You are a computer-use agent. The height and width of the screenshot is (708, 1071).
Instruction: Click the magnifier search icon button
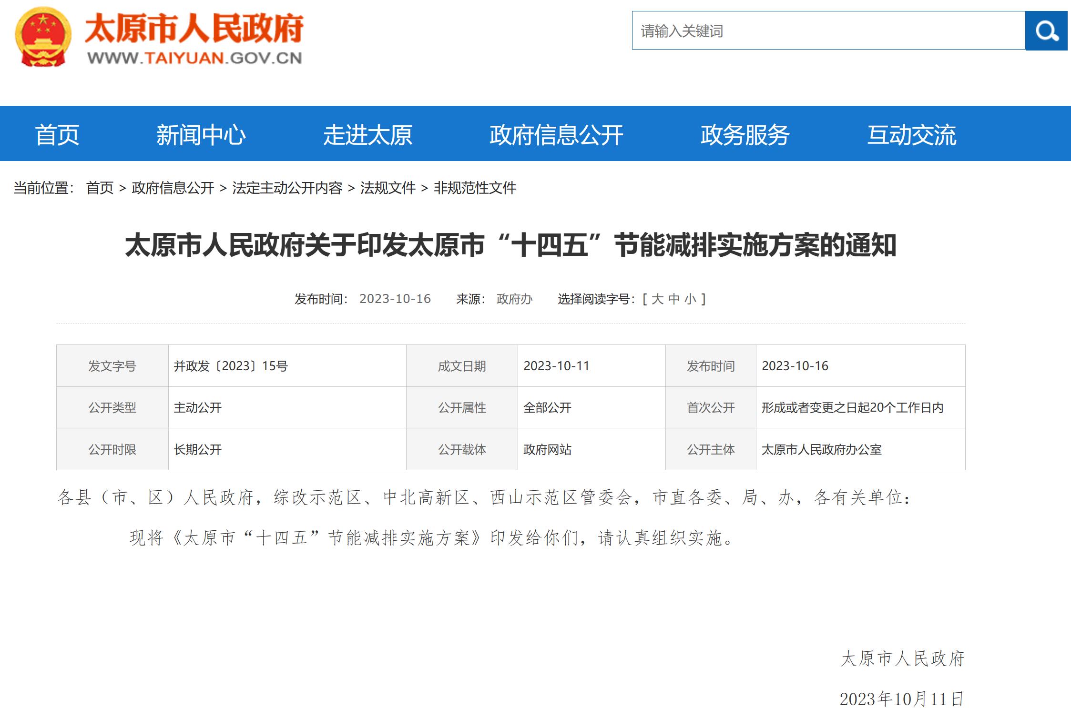coord(1046,31)
